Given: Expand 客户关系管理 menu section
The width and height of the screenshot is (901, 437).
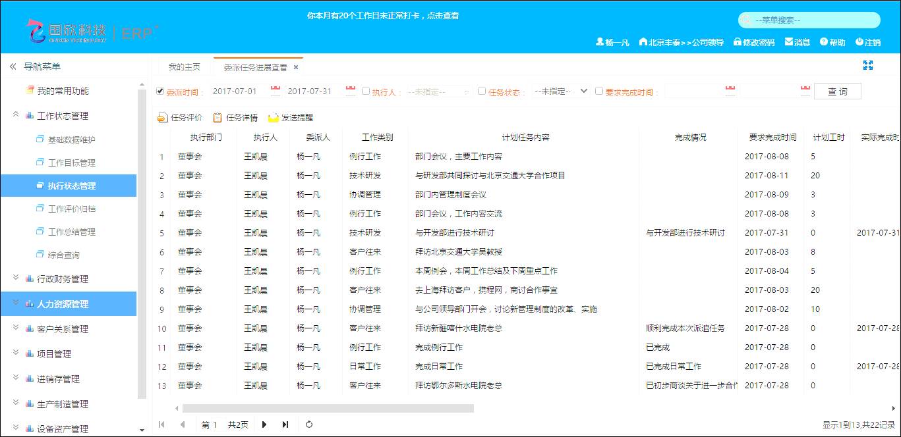Looking at the screenshot, I should pos(63,329).
